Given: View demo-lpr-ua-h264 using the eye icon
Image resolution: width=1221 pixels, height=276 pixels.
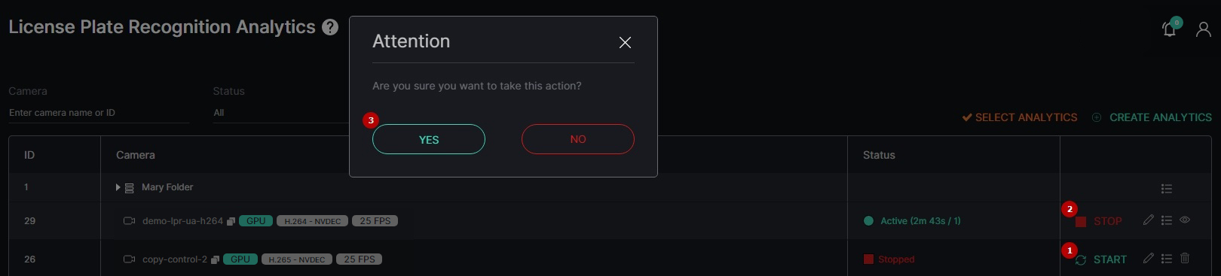Looking at the screenshot, I should pyautogui.click(x=1185, y=220).
